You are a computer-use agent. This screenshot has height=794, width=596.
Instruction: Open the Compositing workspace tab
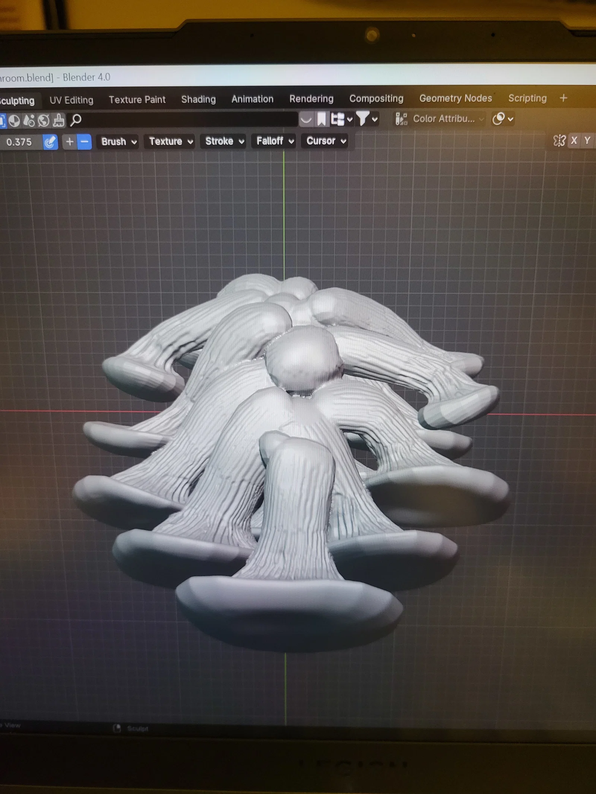376,99
